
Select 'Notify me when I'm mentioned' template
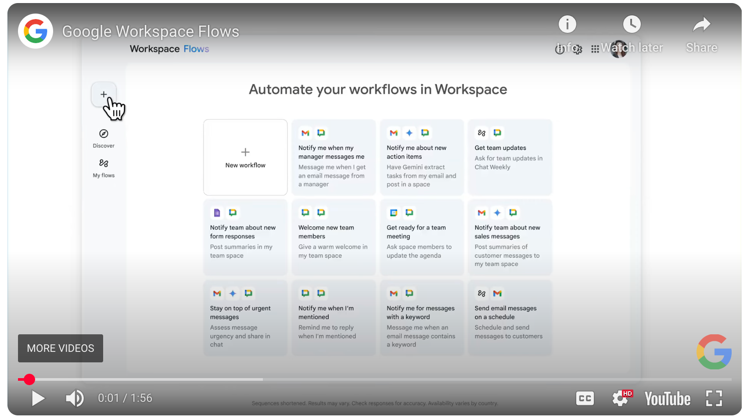point(334,318)
